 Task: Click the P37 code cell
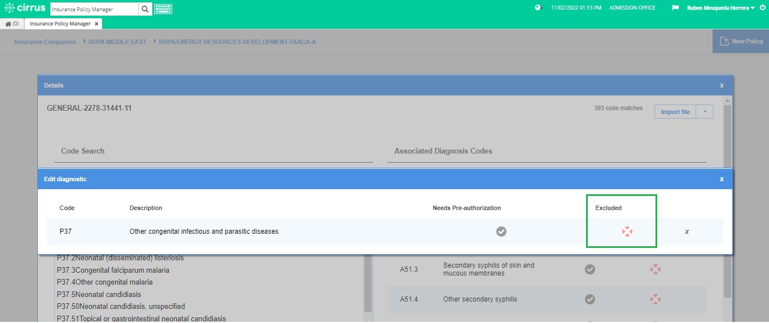65,232
